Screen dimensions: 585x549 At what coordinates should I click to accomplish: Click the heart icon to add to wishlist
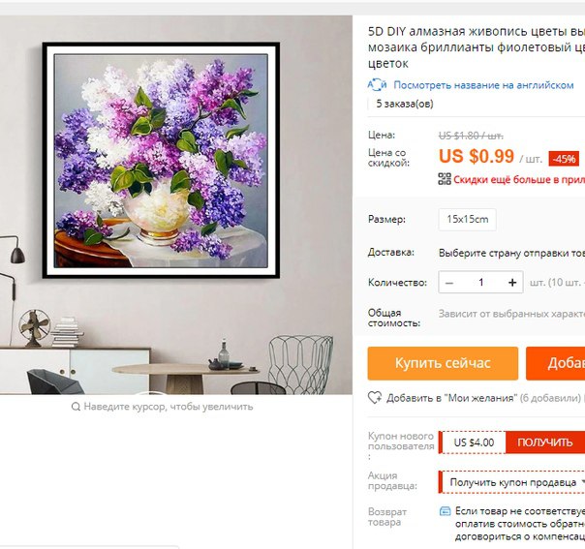375,398
